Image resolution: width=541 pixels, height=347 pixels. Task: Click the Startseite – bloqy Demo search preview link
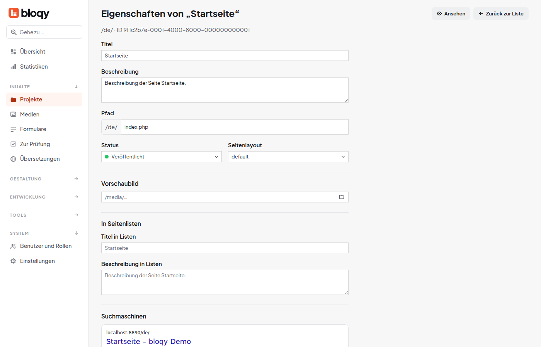point(148,342)
